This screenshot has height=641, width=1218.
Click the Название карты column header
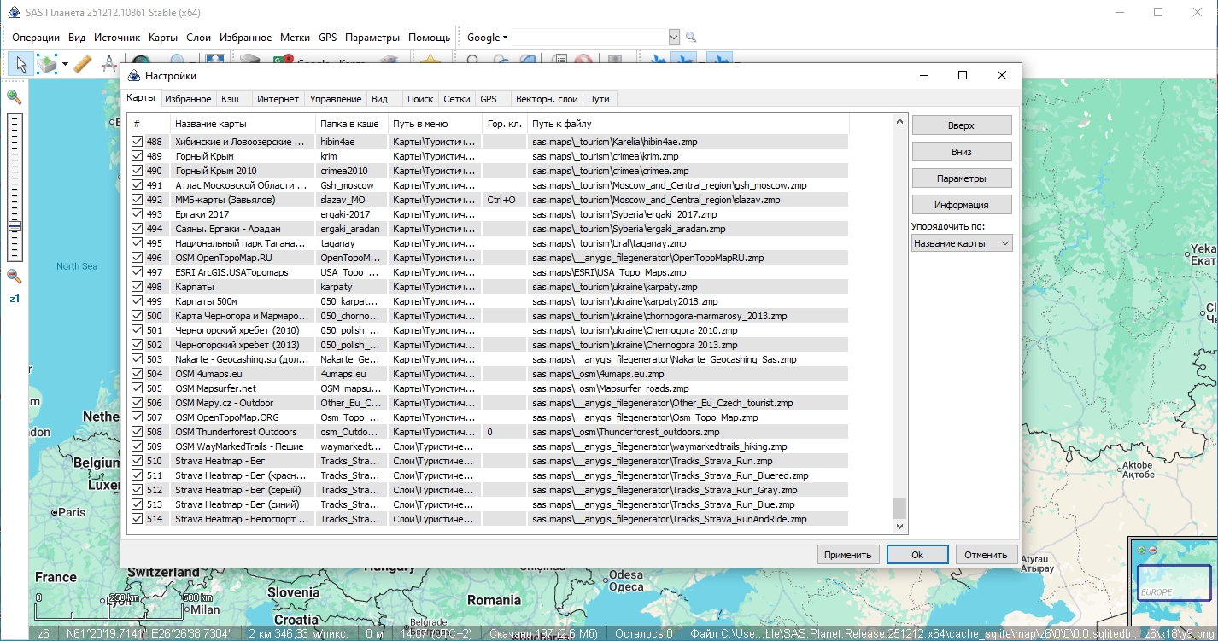tap(211, 124)
